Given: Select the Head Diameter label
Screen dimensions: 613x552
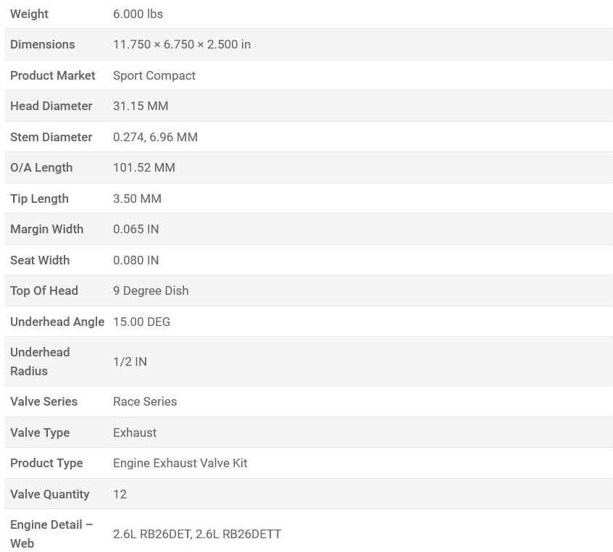Looking at the screenshot, I should point(51,106).
